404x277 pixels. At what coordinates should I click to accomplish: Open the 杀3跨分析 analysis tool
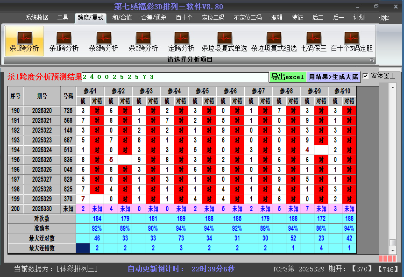coord(143,41)
